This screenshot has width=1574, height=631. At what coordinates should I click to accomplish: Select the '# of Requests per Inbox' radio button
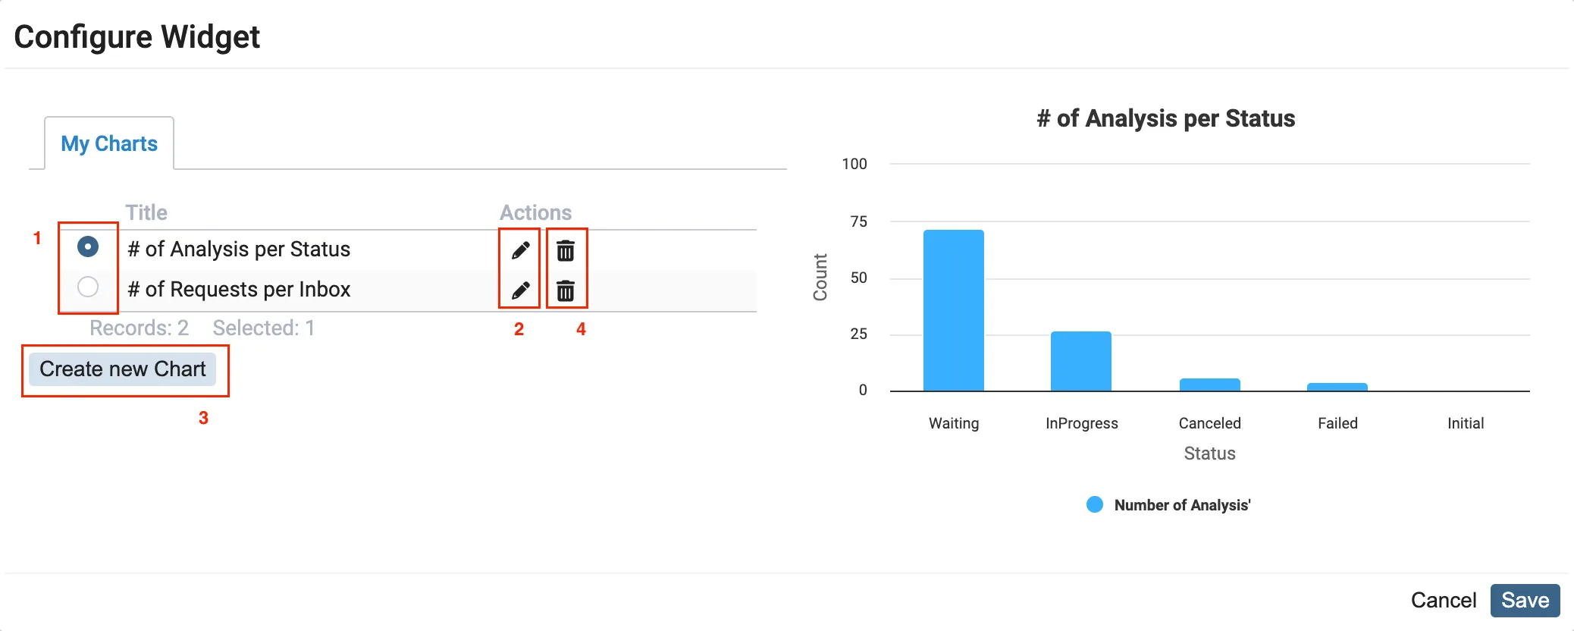(x=89, y=287)
